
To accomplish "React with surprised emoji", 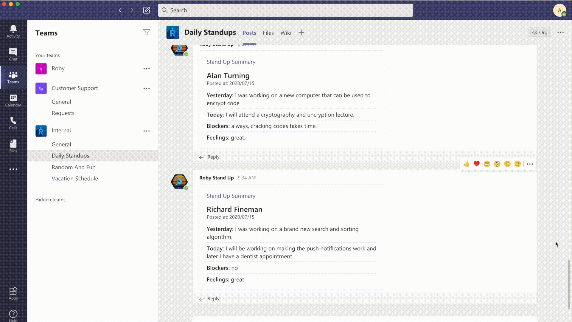I will pyautogui.click(x=497, y=164).
